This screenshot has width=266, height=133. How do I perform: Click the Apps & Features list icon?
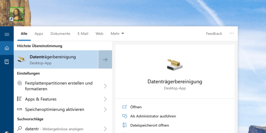[20, 99]
